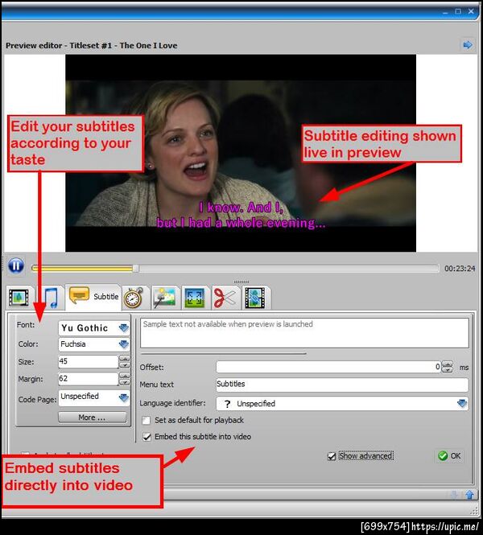The height and width of the screenshot is (535, 483).
Task: Minimize the window
Action: (445, 12)
